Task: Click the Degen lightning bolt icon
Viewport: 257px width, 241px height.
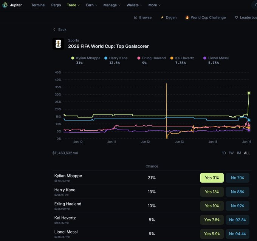Action: pos(162,17)
